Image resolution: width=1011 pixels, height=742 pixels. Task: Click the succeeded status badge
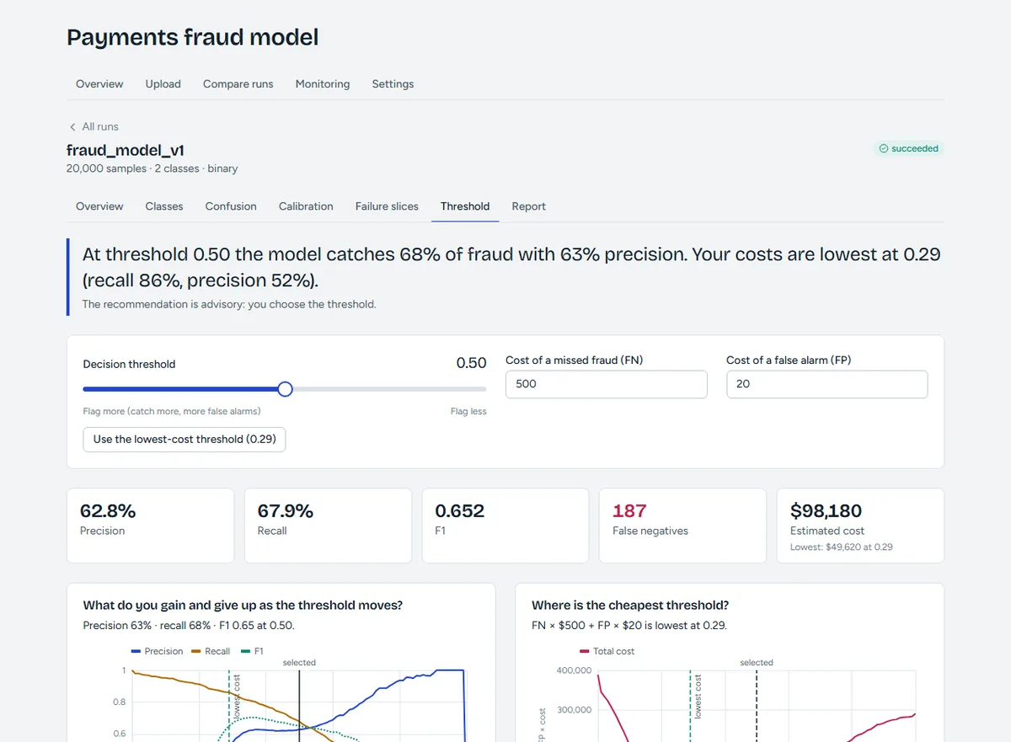908,148
